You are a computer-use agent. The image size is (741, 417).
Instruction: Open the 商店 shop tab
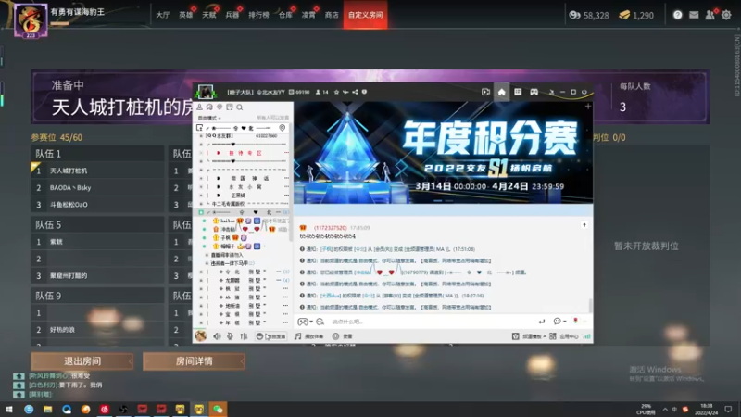[332, 15]
